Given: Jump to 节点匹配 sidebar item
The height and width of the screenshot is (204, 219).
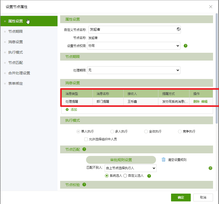Looking at the screenshot, I should [29, 63].
